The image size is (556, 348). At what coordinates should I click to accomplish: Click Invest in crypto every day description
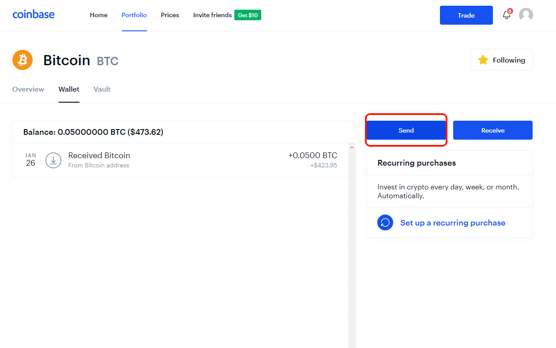pos(448,191)
